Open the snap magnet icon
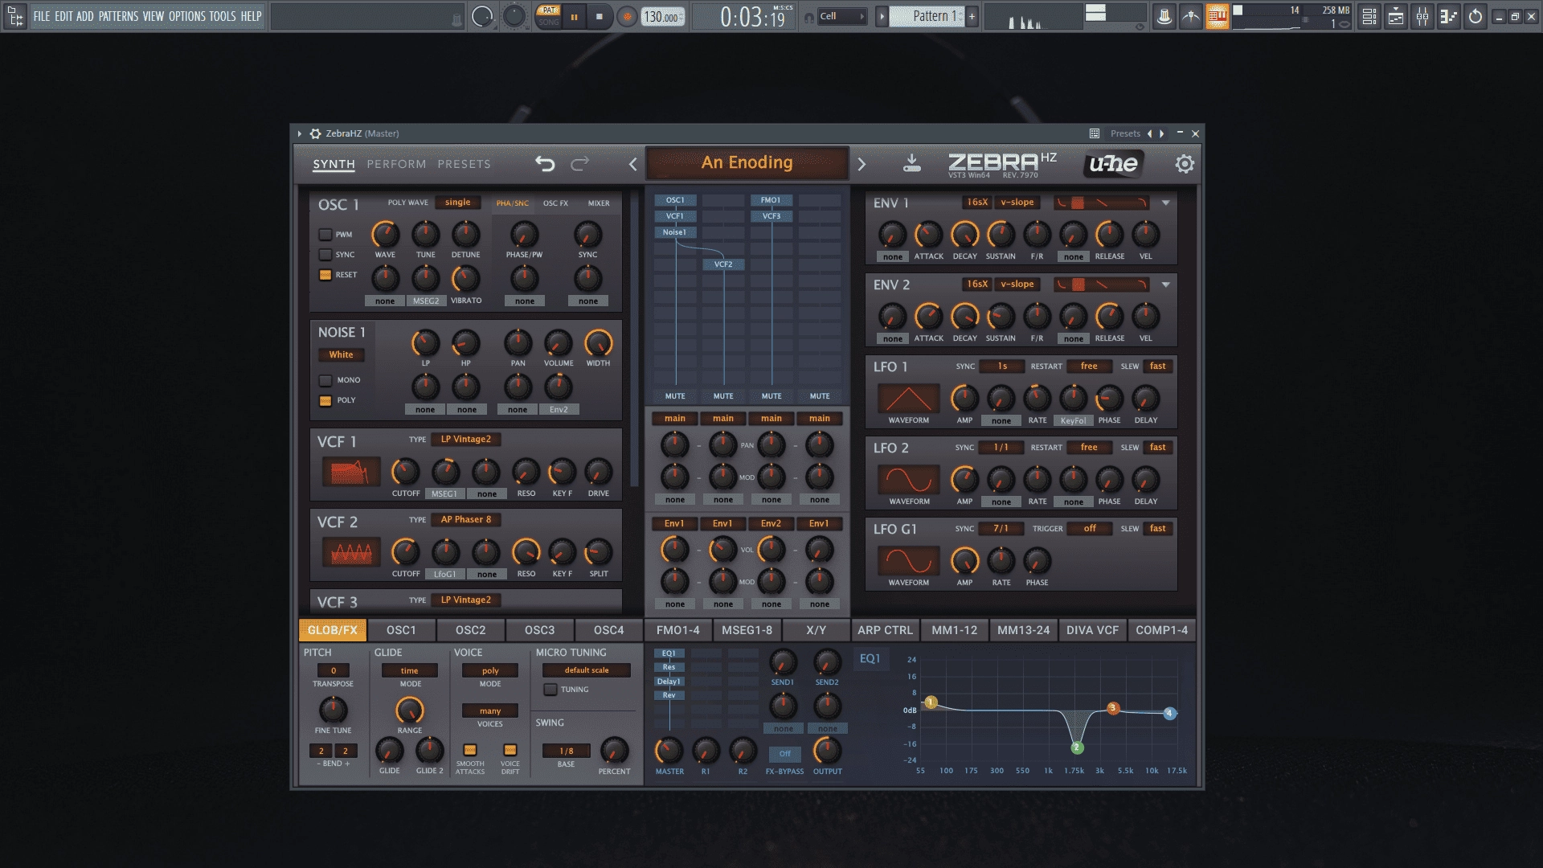This screenshot has width=1543, height=868. pyautogui.click(x=808, y=17)
